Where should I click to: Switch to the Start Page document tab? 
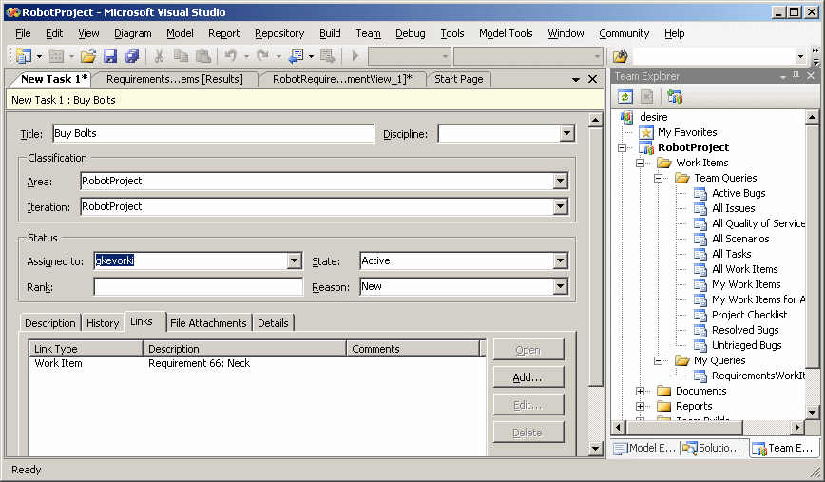click(x=458, y=79)
